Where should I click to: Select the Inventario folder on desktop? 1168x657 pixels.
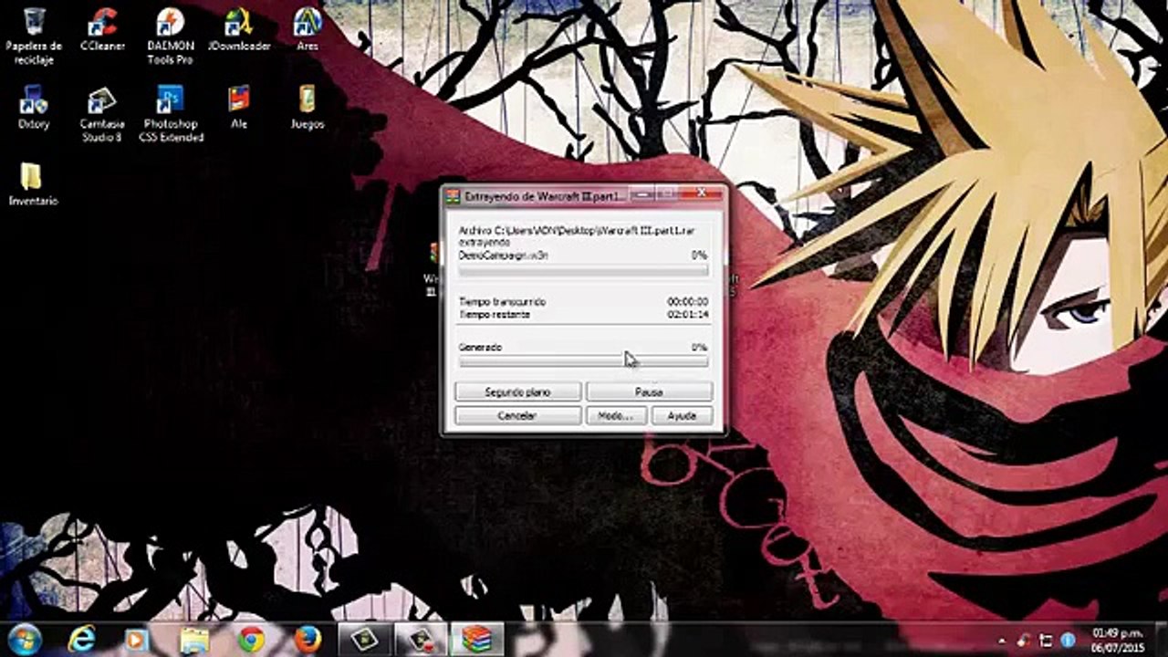tap(34, 184)
